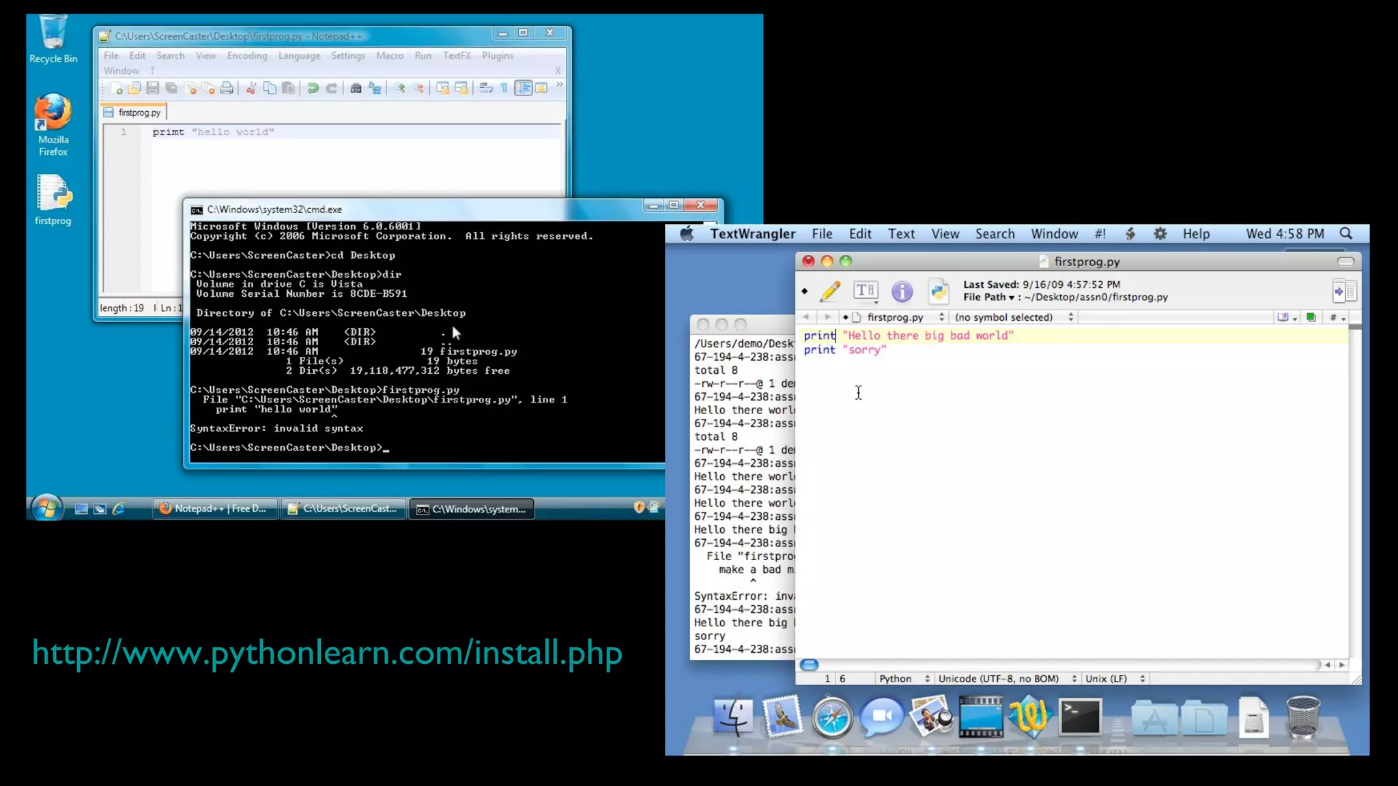1398x786 pixels.
Task: Toggle the toolbar pill button in TextWrangler titlebar
Action: (x=1345, y=261)
